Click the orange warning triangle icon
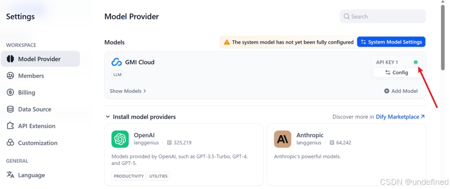Viewport: 450px width, 189px height. [227, 42]
